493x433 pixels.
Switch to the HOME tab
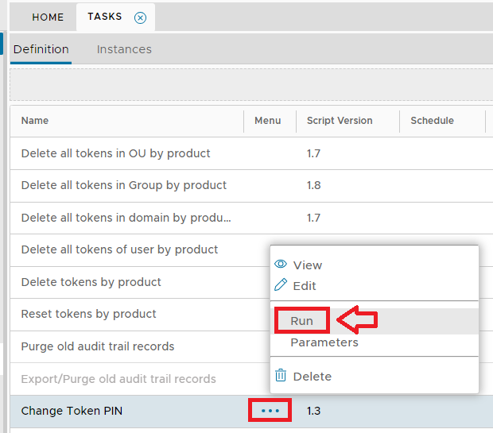pos(48,17)
